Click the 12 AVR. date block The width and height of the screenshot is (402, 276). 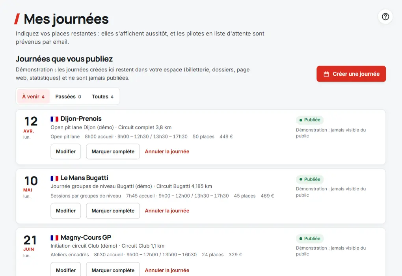tap(31, 127)
